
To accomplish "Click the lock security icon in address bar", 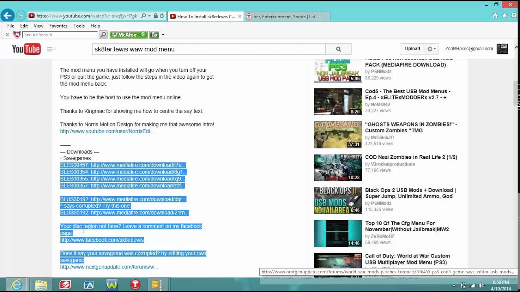I will [x=156, y=16].
